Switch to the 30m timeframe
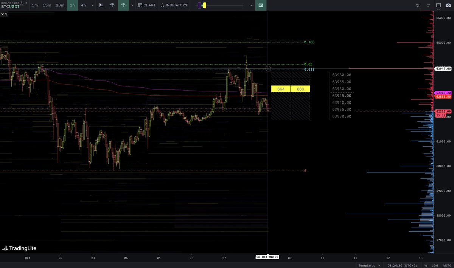The width and height of the screenshot is (454, 268). (x=60, y=5)
